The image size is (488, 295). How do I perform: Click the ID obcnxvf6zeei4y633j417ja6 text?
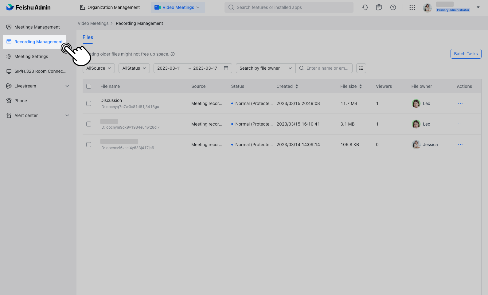coord(127,148)
